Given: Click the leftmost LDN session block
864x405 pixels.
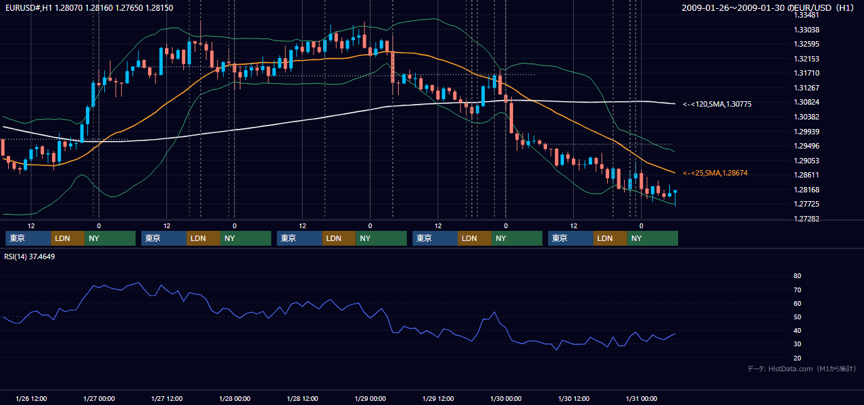Looking at the screenshot, I should click(68, 238).
